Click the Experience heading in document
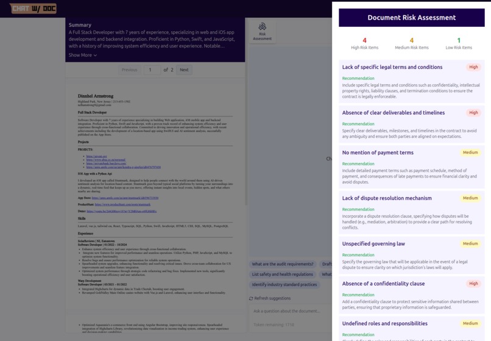The image size is (491, 341). (85, 234)
